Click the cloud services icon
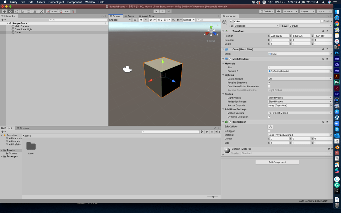This screenshot has width=341, height=213. (279, 11)
